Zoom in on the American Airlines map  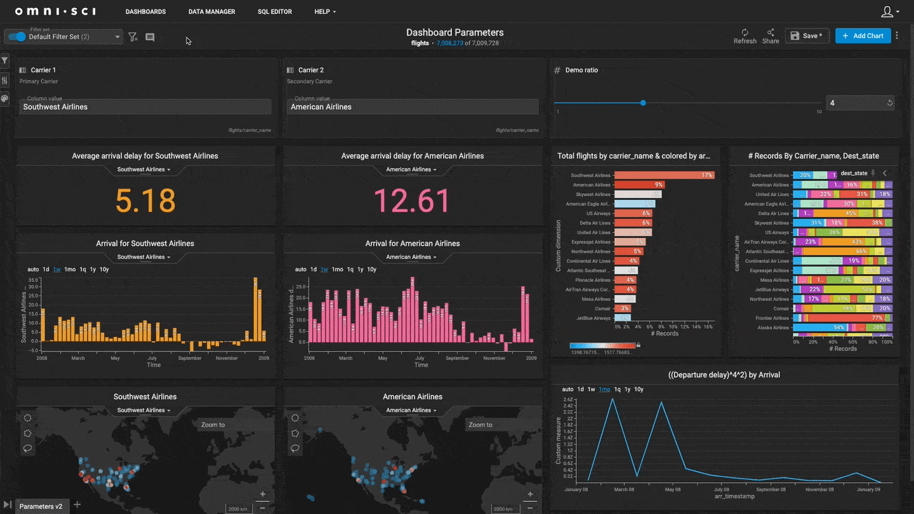531,494
